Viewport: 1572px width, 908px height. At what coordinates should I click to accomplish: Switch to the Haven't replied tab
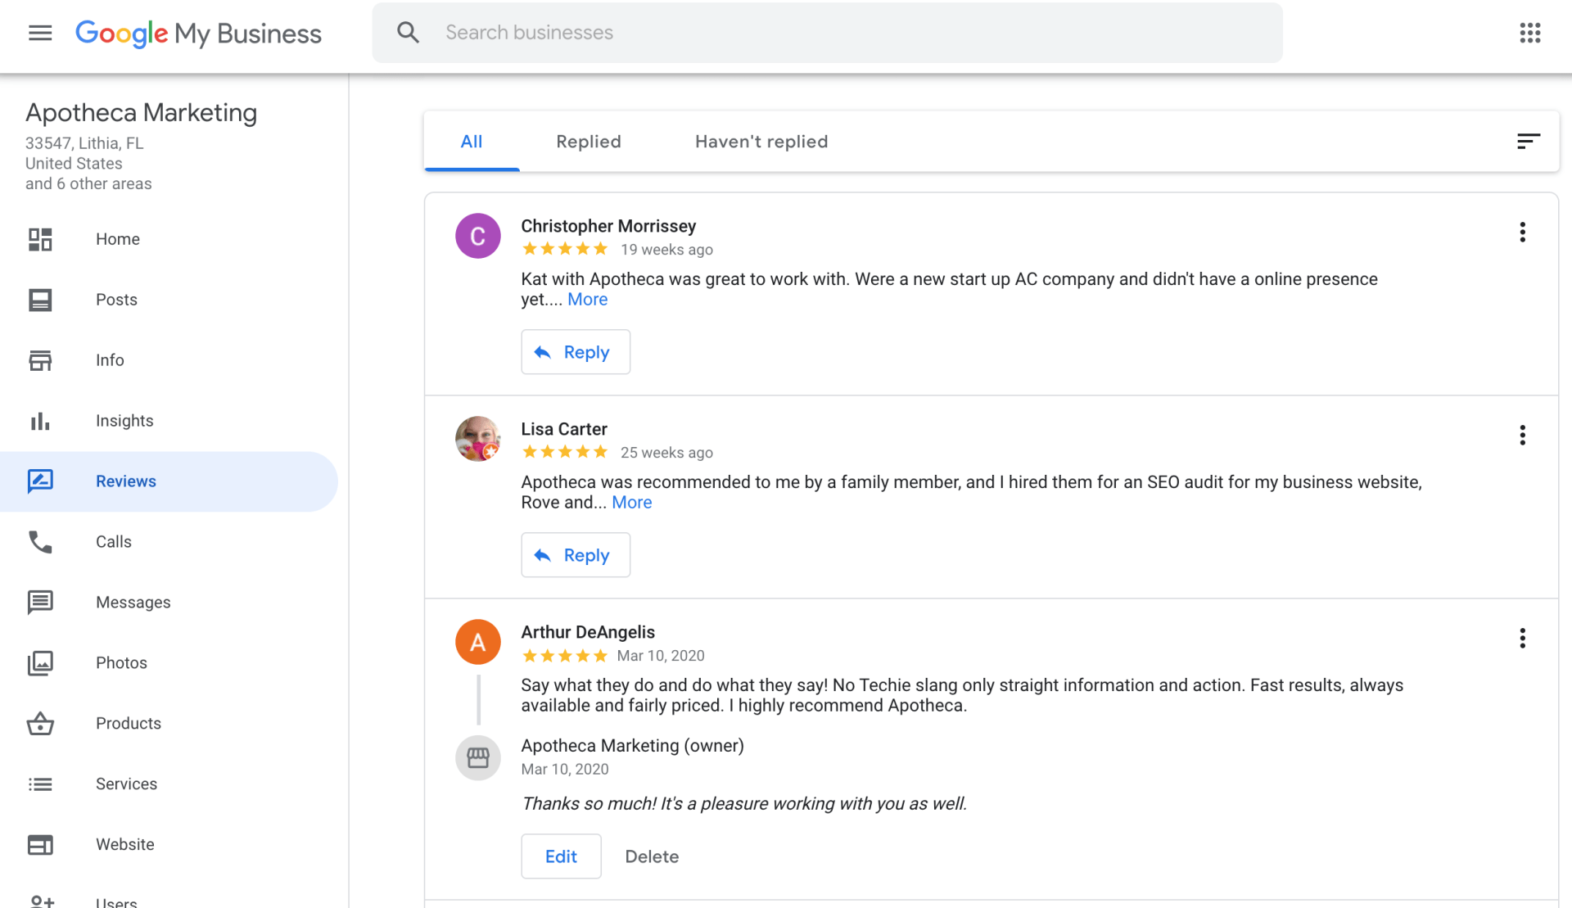pyautogui.click(x=761, y=142)
